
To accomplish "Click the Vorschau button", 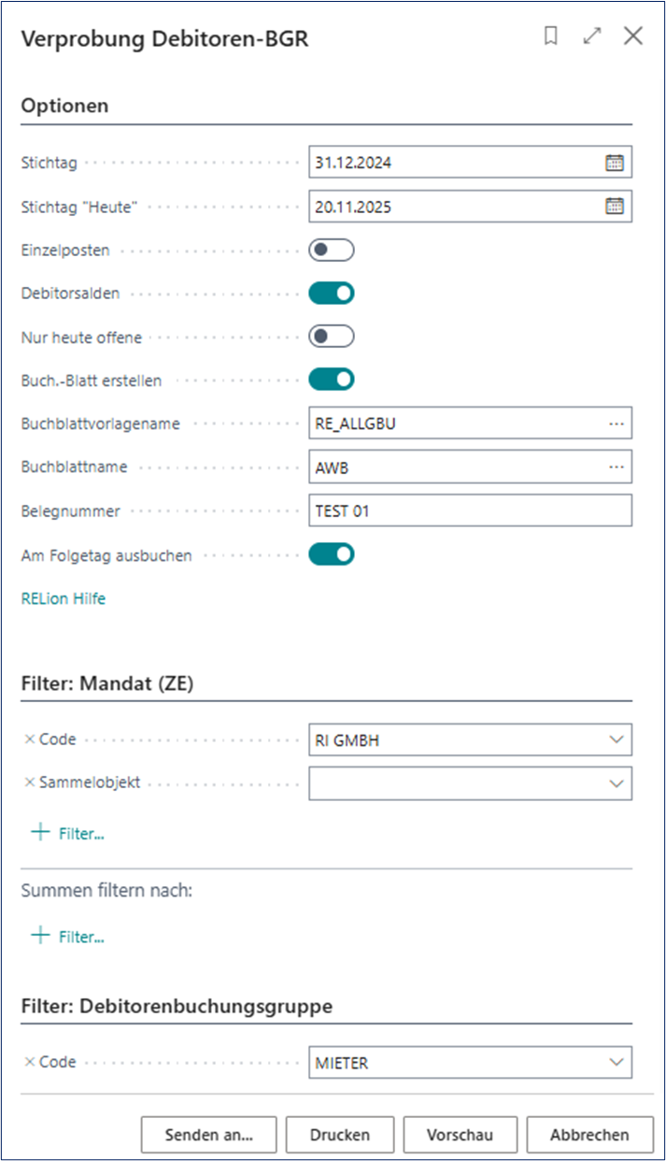I will 460,1135.
